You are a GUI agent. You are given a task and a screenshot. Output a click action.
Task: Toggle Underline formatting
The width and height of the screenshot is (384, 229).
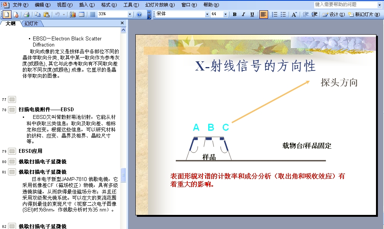252,14
